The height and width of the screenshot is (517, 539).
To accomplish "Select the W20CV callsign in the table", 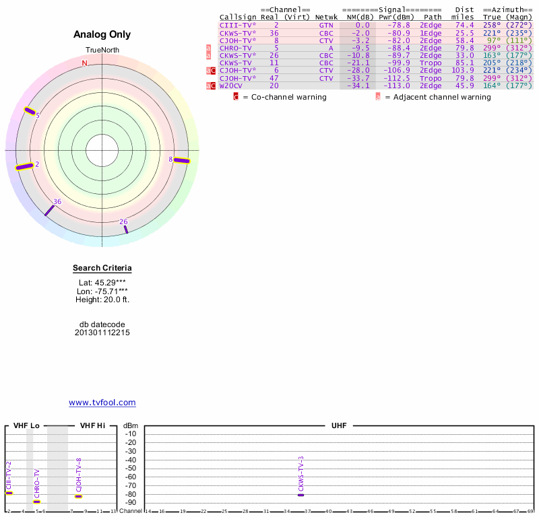I will point(231,85).
